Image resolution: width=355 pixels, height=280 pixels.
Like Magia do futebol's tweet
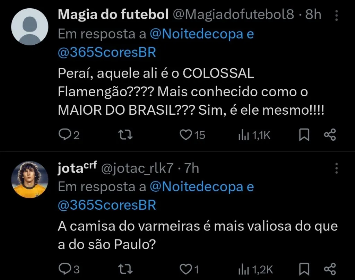[186, 134]
